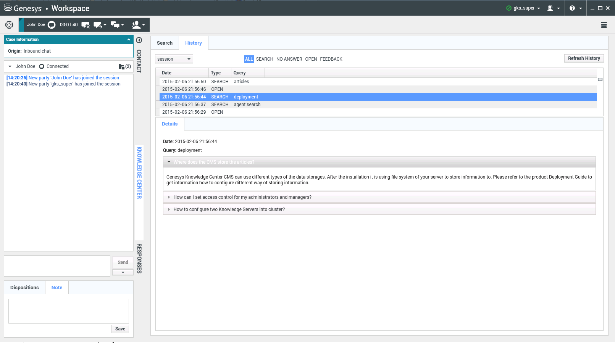
Task: Open the chat transfer dropdown arrow
Action: click(105, 25)
